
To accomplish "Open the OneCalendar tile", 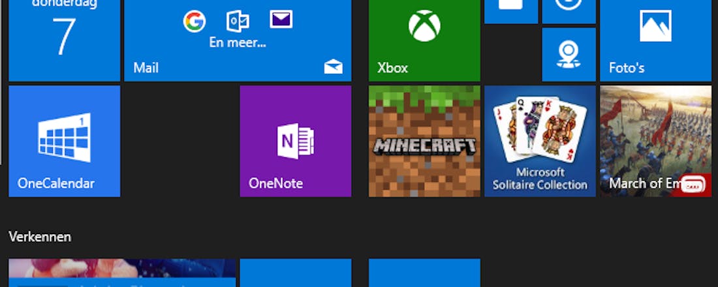I will click(x=64, y=141).
